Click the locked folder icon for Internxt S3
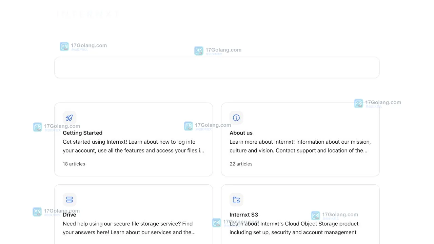 pyautogui.click(x=236, y=200)
